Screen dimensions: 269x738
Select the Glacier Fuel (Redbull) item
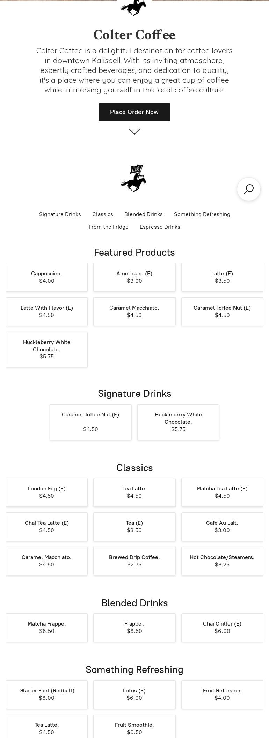coord(47,694)
